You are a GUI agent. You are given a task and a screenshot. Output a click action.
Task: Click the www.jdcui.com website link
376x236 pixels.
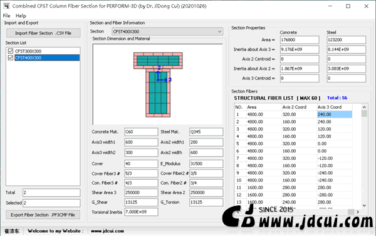click(x=107, y=231)
